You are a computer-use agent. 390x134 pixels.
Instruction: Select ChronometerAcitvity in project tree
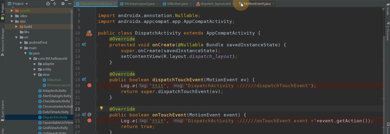click(x=55, y=107)
